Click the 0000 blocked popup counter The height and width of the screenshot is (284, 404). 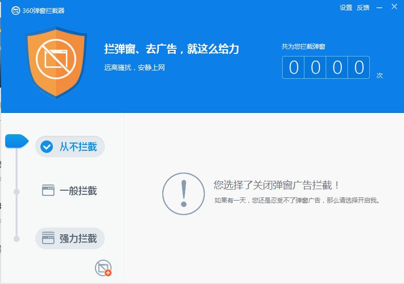(326, 67)
